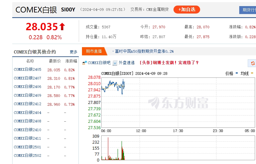
Task: Open 更多 to expand other contracts list
Action: pyautogui.click(x=73, y=52)
